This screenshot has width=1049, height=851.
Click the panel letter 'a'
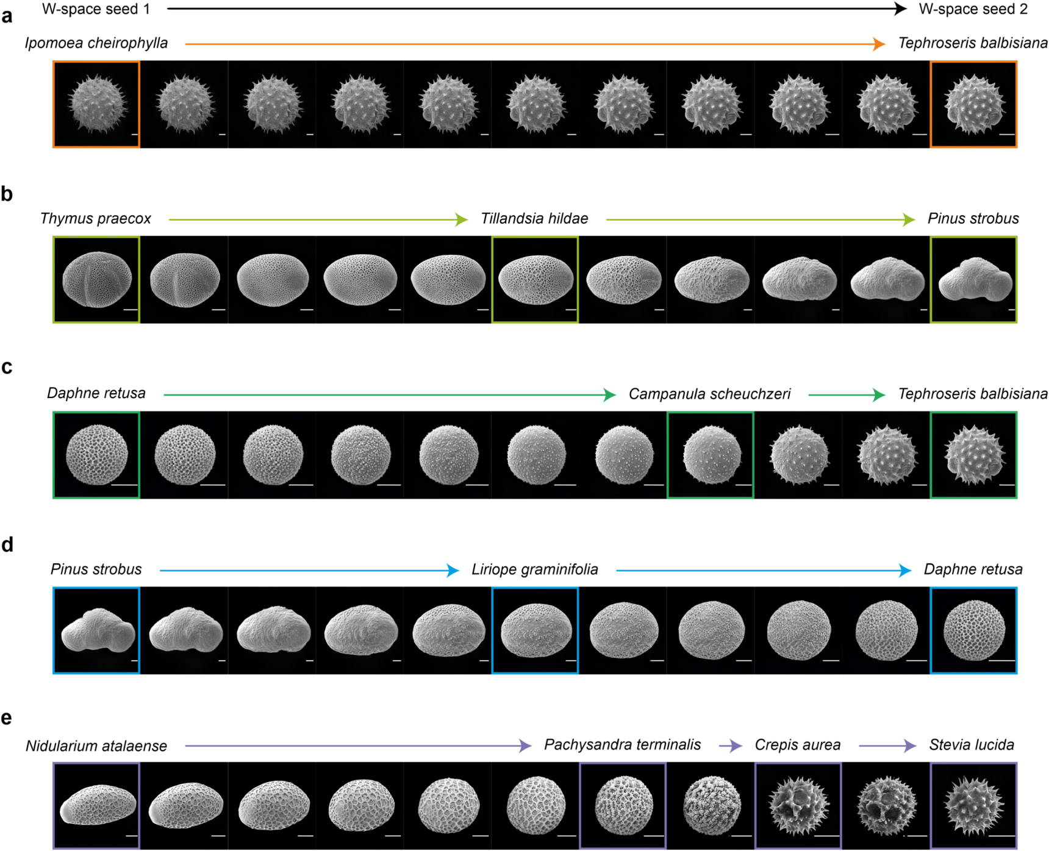7,16
